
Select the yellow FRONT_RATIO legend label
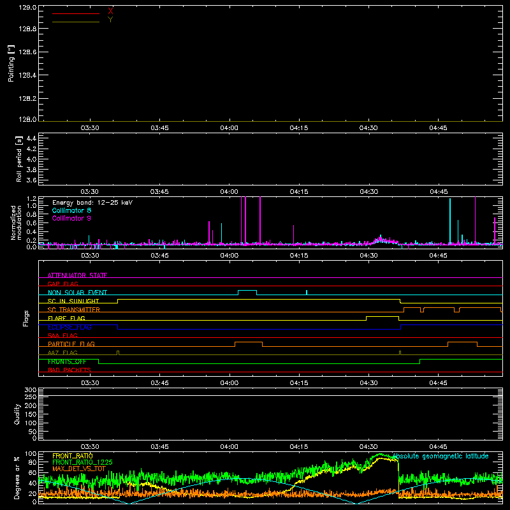point(73,456)
